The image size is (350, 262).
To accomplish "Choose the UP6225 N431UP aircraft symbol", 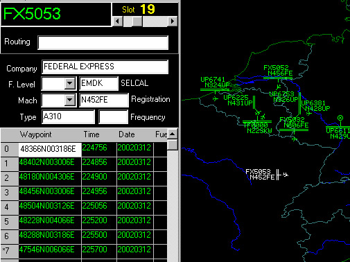I will coord(258,113).
